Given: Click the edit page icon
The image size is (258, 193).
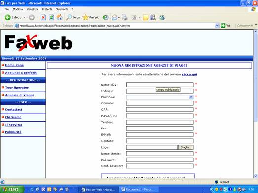Looking at the screenshot, I should point(134,17).
